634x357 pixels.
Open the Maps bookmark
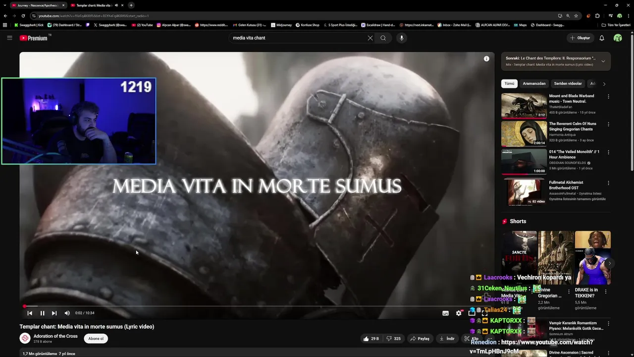(x=520, y=25)
